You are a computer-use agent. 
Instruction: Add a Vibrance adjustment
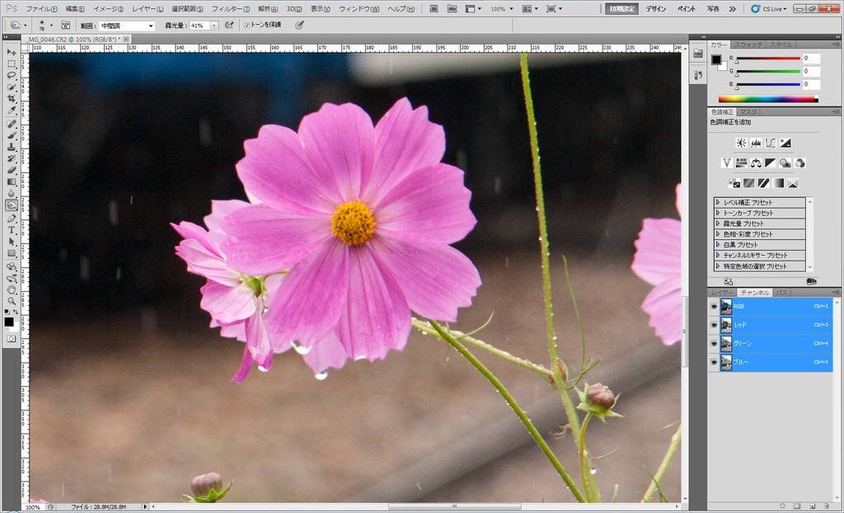pos(727,162)
